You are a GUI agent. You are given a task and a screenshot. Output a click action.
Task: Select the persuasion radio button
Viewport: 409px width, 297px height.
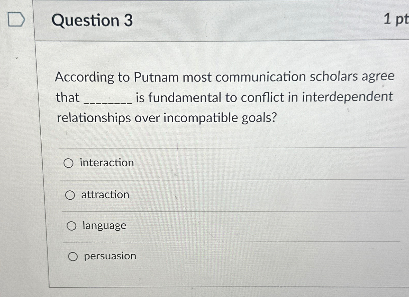pos(74,256)
